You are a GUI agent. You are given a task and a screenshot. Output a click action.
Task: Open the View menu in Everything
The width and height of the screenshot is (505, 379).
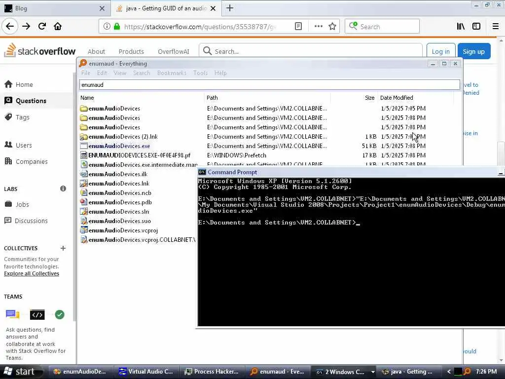(x=120, y=73)
